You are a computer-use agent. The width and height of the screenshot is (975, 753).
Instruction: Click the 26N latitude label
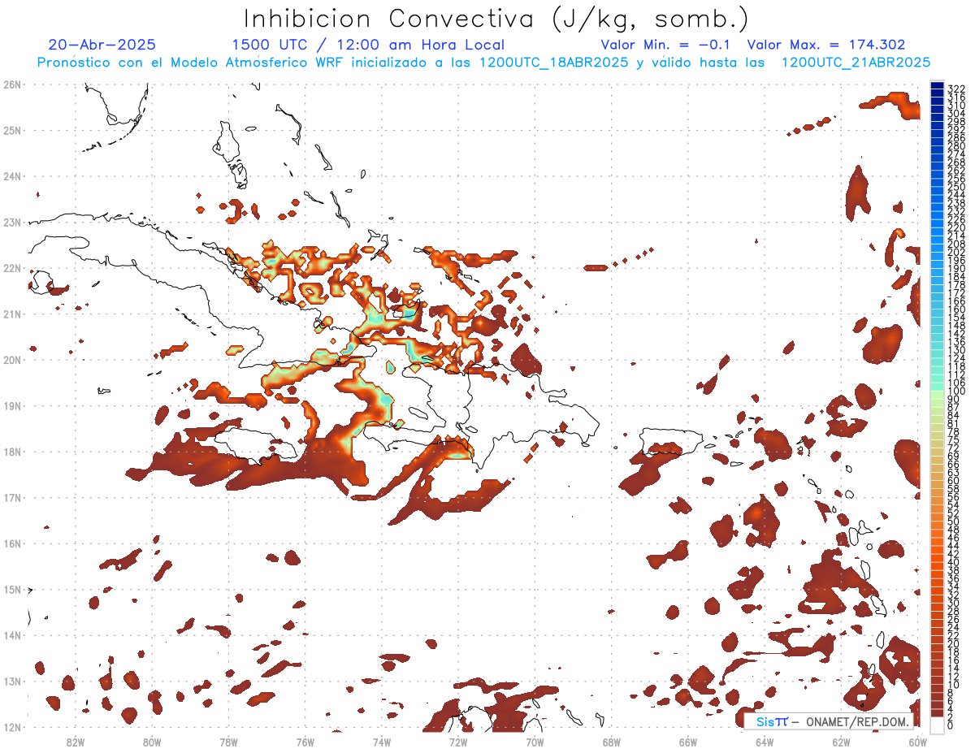(x=12, y=84)
